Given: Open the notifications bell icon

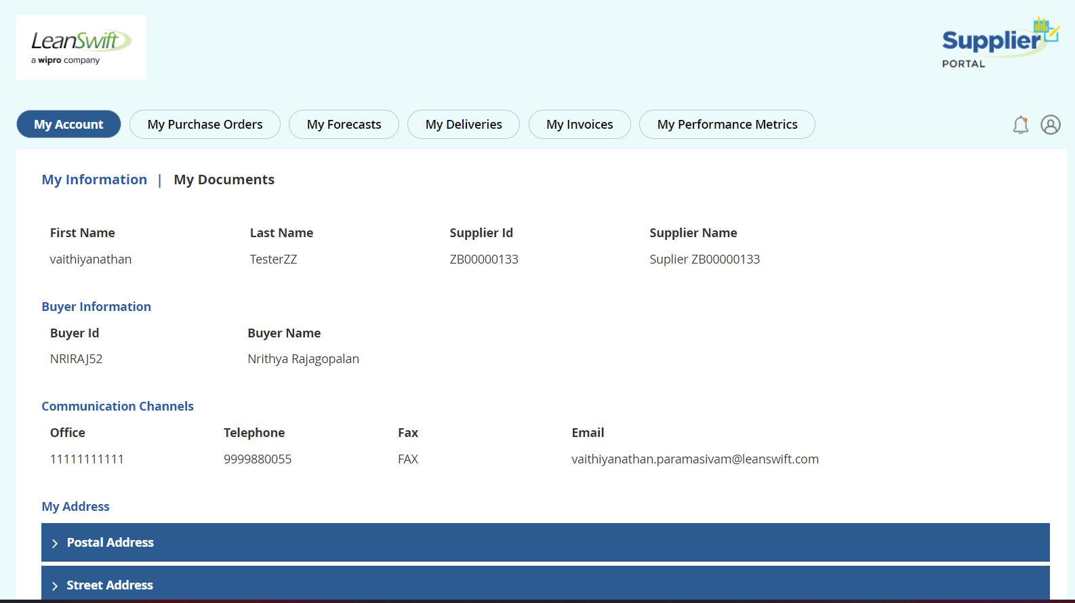Looking at the screenshot, I should coord(1020,125).
